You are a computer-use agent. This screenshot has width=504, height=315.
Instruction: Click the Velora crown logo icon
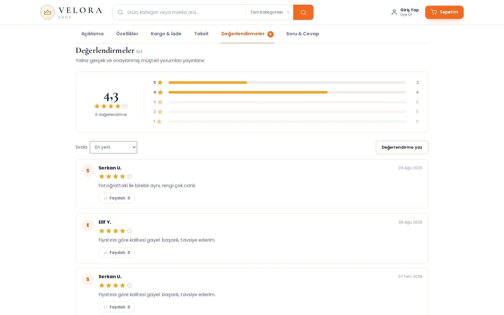pos(48,12)
